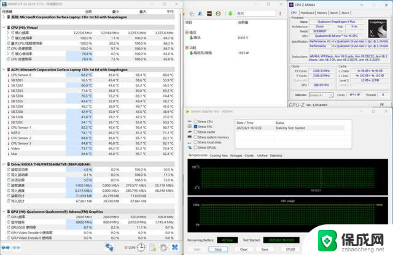Click the Save button in stability test
393x255 pixels.
(x=265, y=249)
